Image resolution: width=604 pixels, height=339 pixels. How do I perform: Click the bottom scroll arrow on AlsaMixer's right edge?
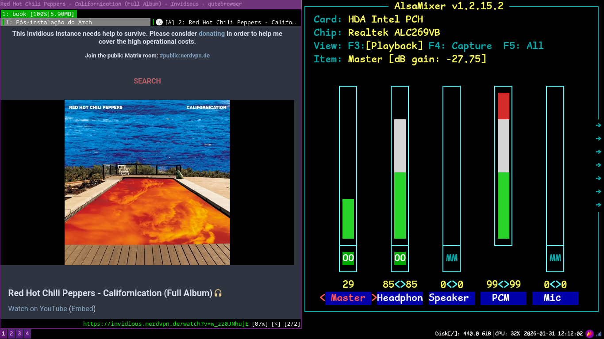pos(598,205)
